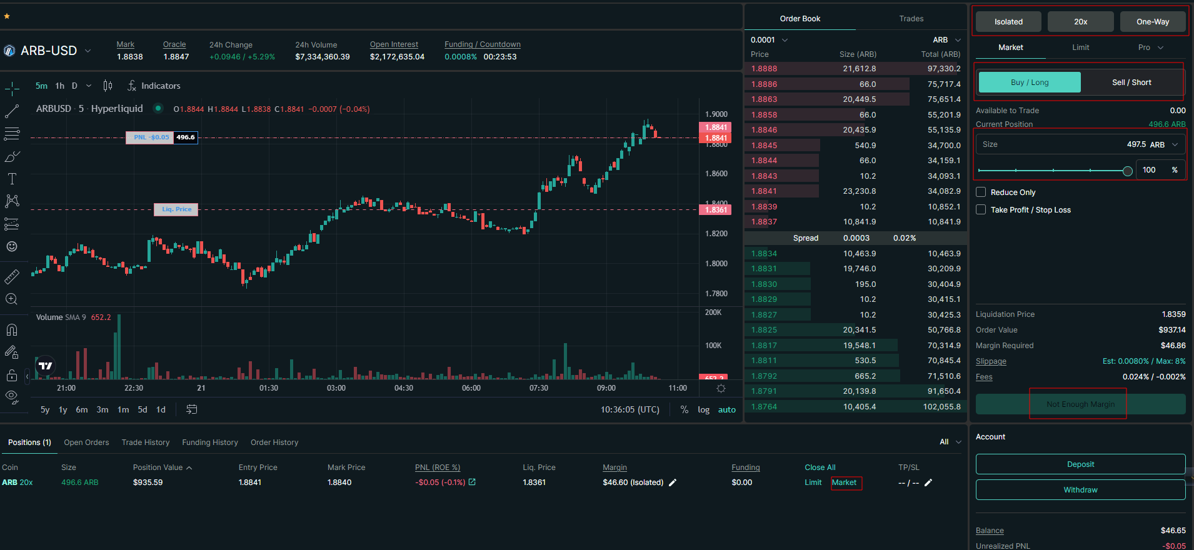1194x550 pixels.
Task: Click the Withdraw button
Action: (1080, 490)
